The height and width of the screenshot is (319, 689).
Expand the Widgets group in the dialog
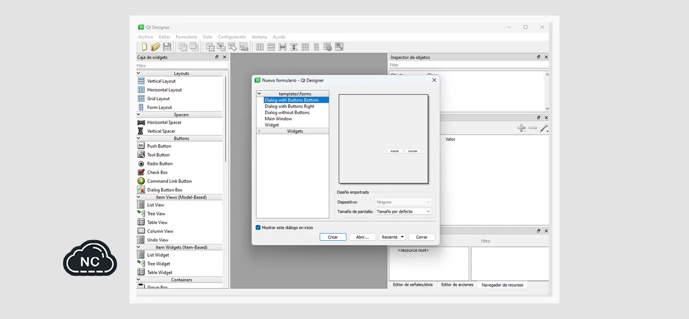coord(259,131)
